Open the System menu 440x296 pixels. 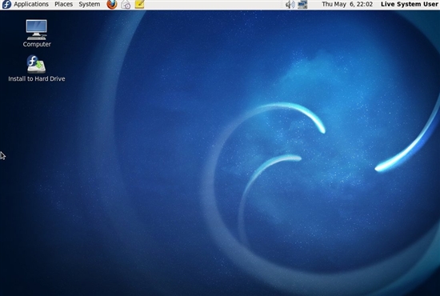coord(90,4)
